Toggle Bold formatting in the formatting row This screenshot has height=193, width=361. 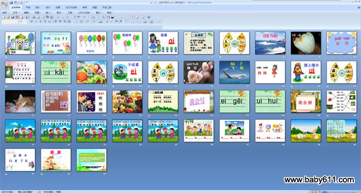tap(31, 22)
